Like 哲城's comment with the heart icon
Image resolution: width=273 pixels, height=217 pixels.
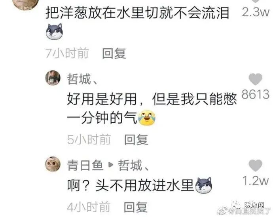coord(256,79)
